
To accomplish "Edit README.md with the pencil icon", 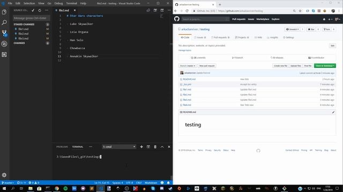I will click(x=333, y=112).
